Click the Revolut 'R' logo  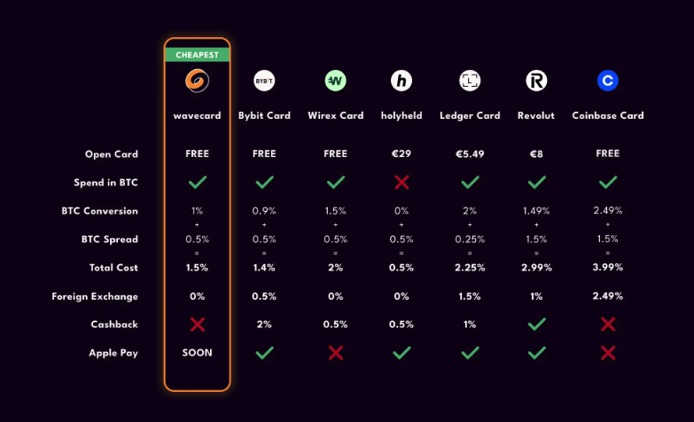point(536,81)
